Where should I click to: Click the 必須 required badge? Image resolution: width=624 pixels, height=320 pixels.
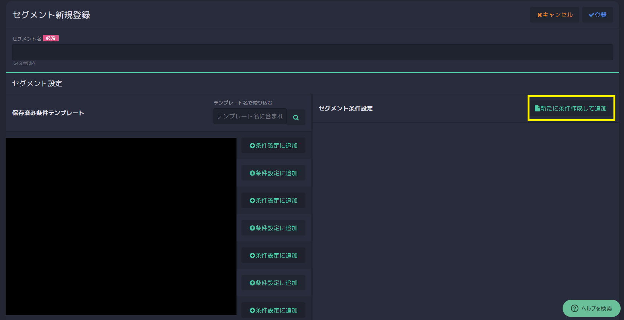point(51,38)
